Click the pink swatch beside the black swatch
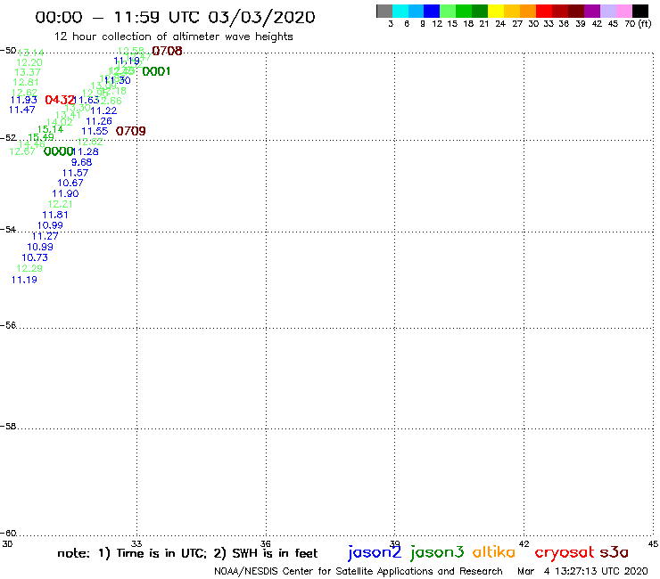Screen dimensions: 660x579 click(624, 11)
